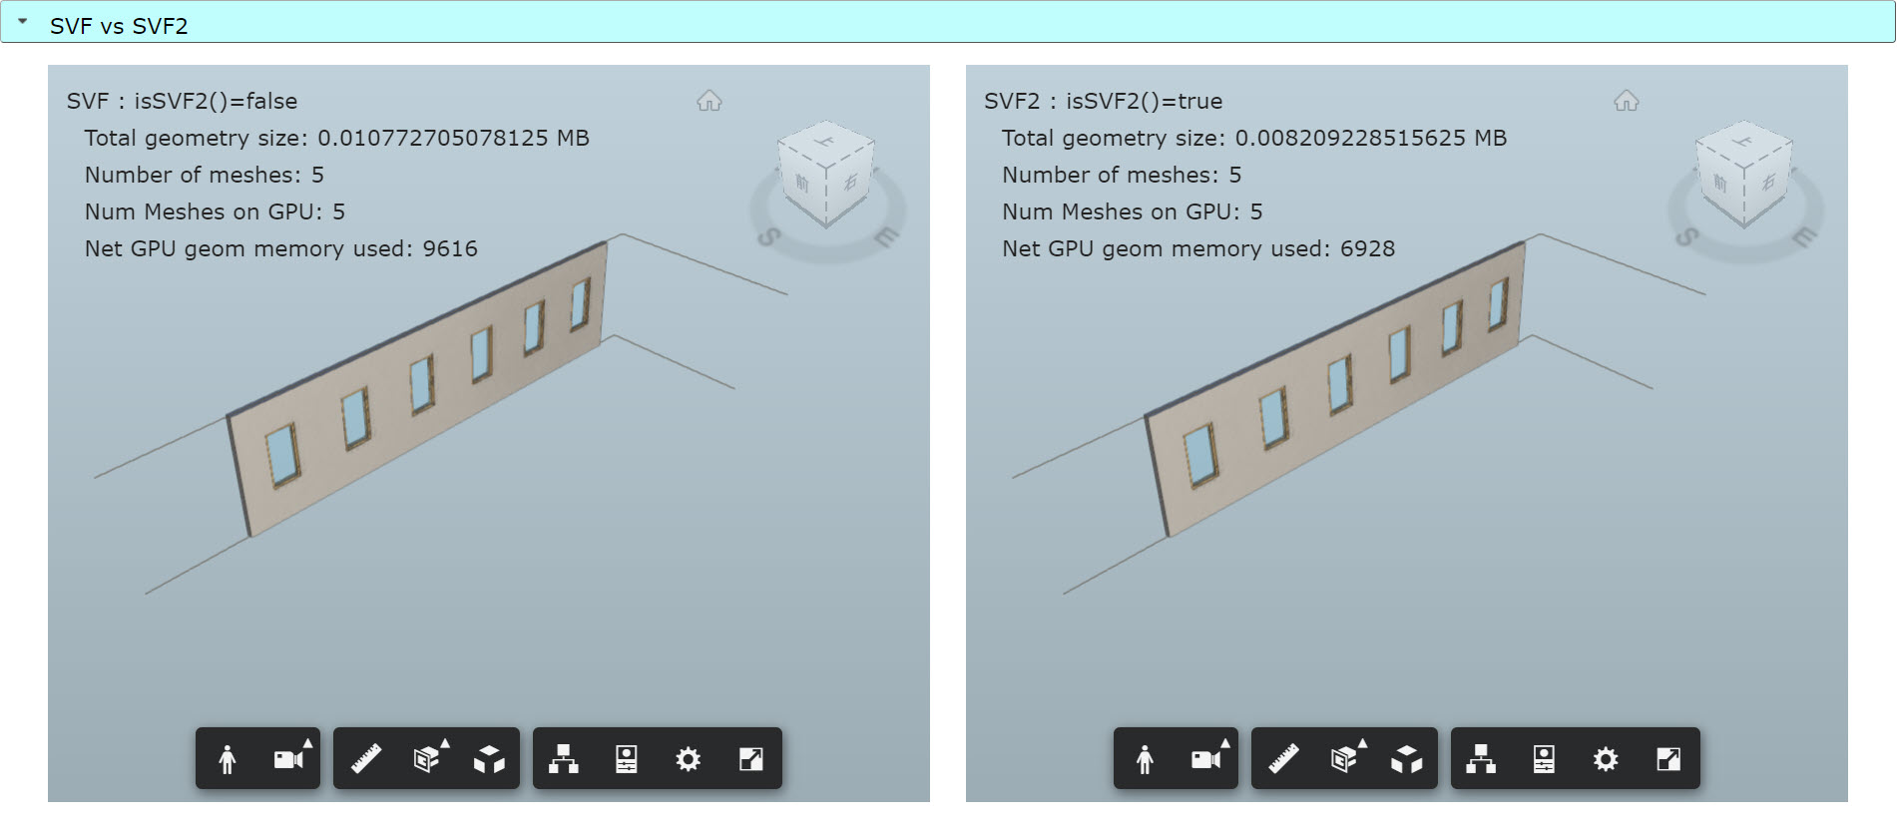Select the Measure ruler tool in SVF viewer
Image resolution: width=1897 pixels, height=834 pixels.
[366, 759]
